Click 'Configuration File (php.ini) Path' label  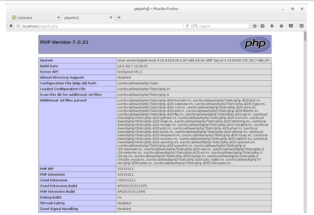pyautogui.click(x=68, y=83)
